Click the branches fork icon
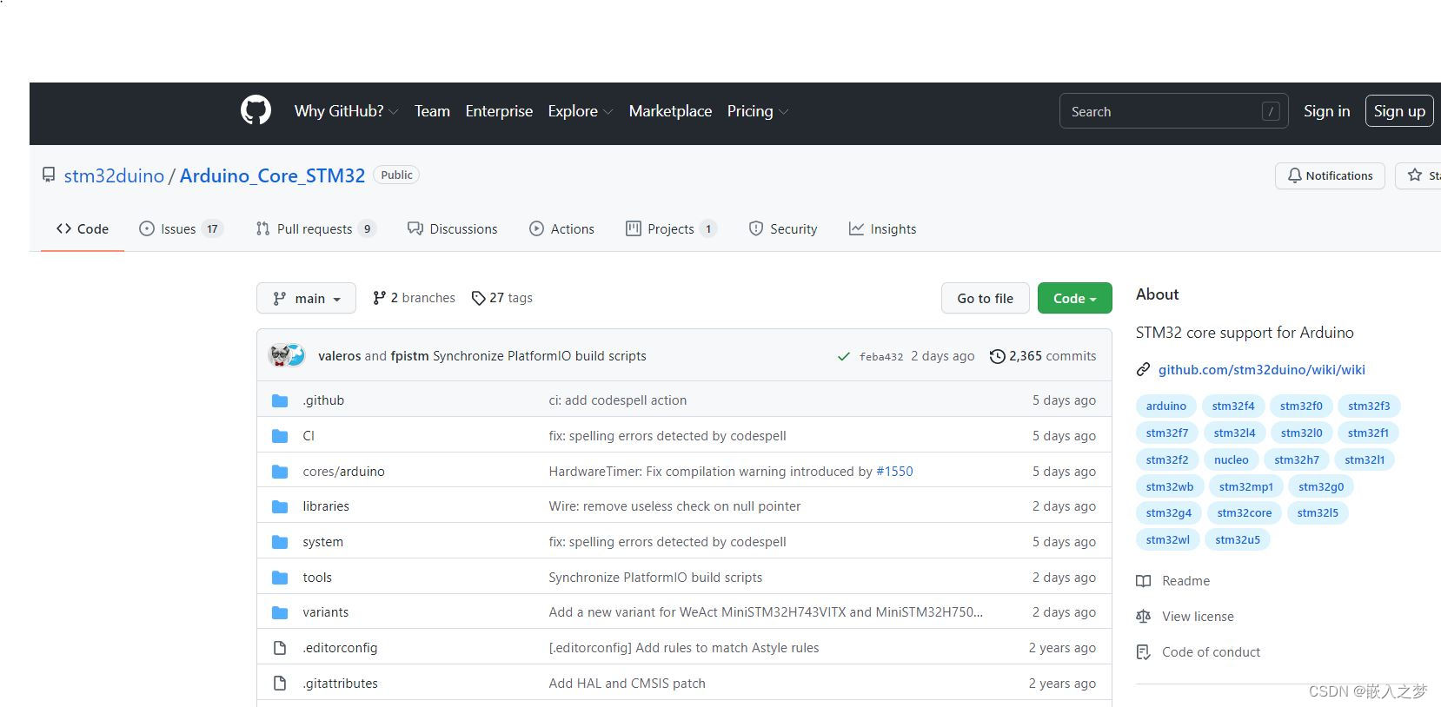 (379, 298)
